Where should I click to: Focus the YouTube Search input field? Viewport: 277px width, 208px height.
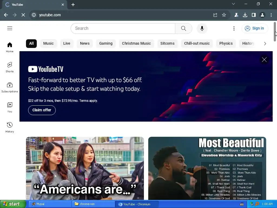(123, 28)
